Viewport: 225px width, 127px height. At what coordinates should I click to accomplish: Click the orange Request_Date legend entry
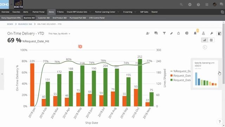(x=180, y=75)
